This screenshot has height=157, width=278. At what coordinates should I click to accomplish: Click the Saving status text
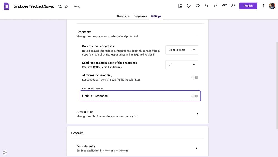[77, 6]
